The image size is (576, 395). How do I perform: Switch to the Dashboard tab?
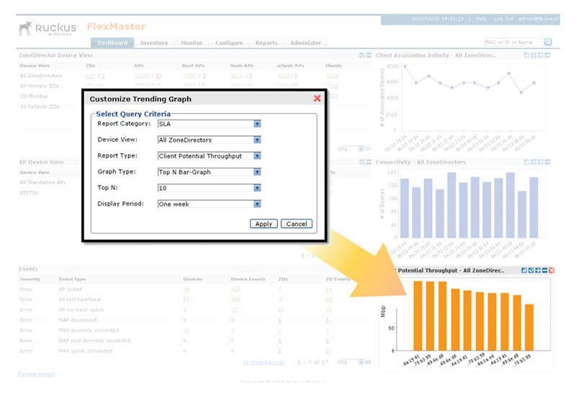[x=112, y=43]
